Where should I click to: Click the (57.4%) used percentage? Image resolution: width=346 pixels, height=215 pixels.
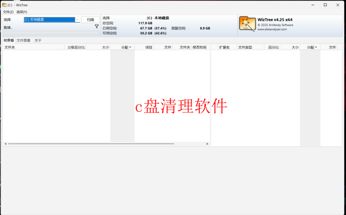160,28
